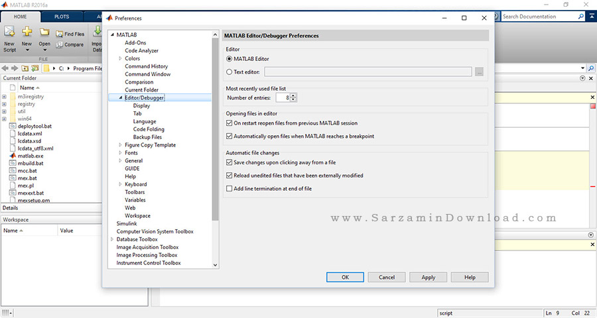Image resolution: width=597 pixels, height=318 pixels.
Task: Click the up one folder icon
Action: point(25,68)
